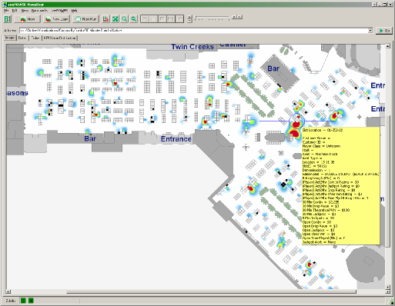Click the green fit-to-window icon

(115, 19)
